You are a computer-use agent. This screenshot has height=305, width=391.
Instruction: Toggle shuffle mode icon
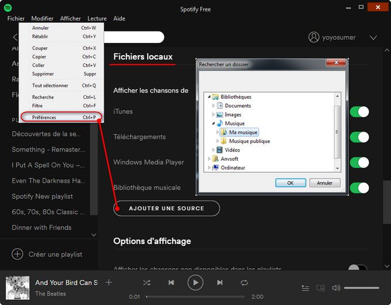coord(147,283)
